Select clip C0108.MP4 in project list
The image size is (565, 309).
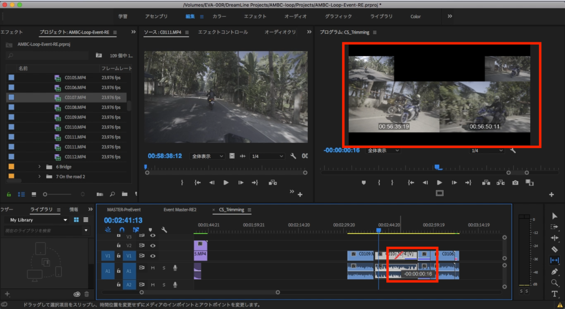pyautogui.click(x=74, y=107)
